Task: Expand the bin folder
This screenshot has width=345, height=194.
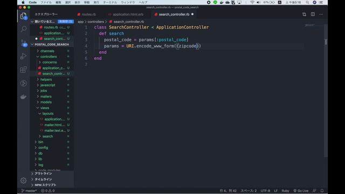Action: click(x=41, y=142)
